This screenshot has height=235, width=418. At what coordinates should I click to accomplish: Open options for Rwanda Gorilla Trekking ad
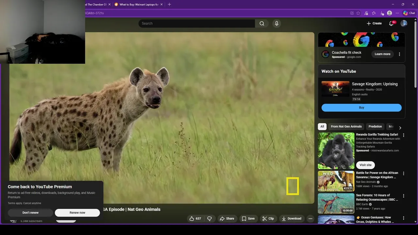point(404,135)
